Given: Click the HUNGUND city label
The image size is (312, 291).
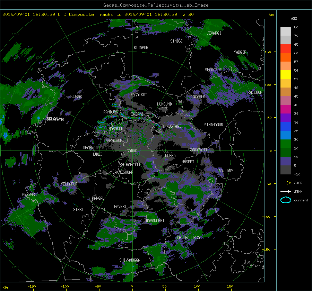Looking at the screenshot, I should pyautogui.click(x=164, y=104).
